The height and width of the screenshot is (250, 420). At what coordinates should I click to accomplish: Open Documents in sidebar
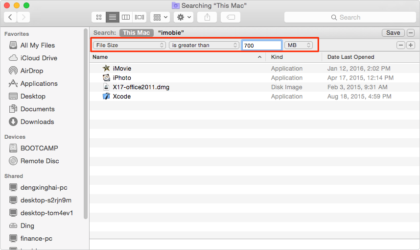(38, 109)
